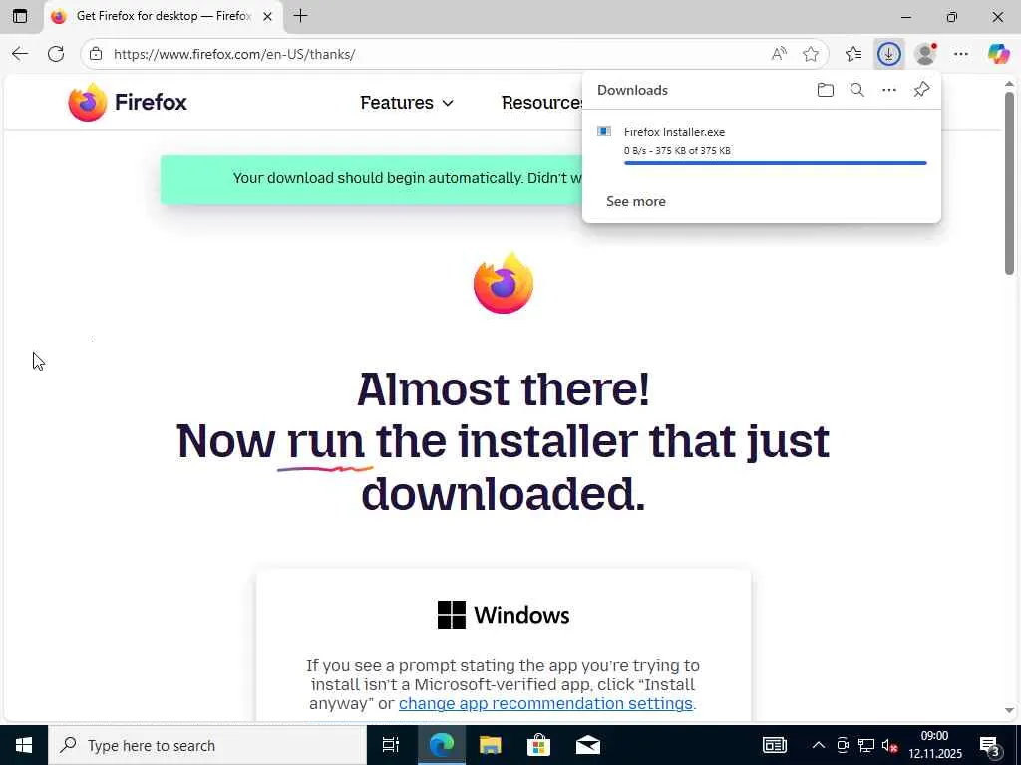Screen dimensions: 1021x765
Task: Open File Explorer from taskbar
Action: tap(490, 745)
